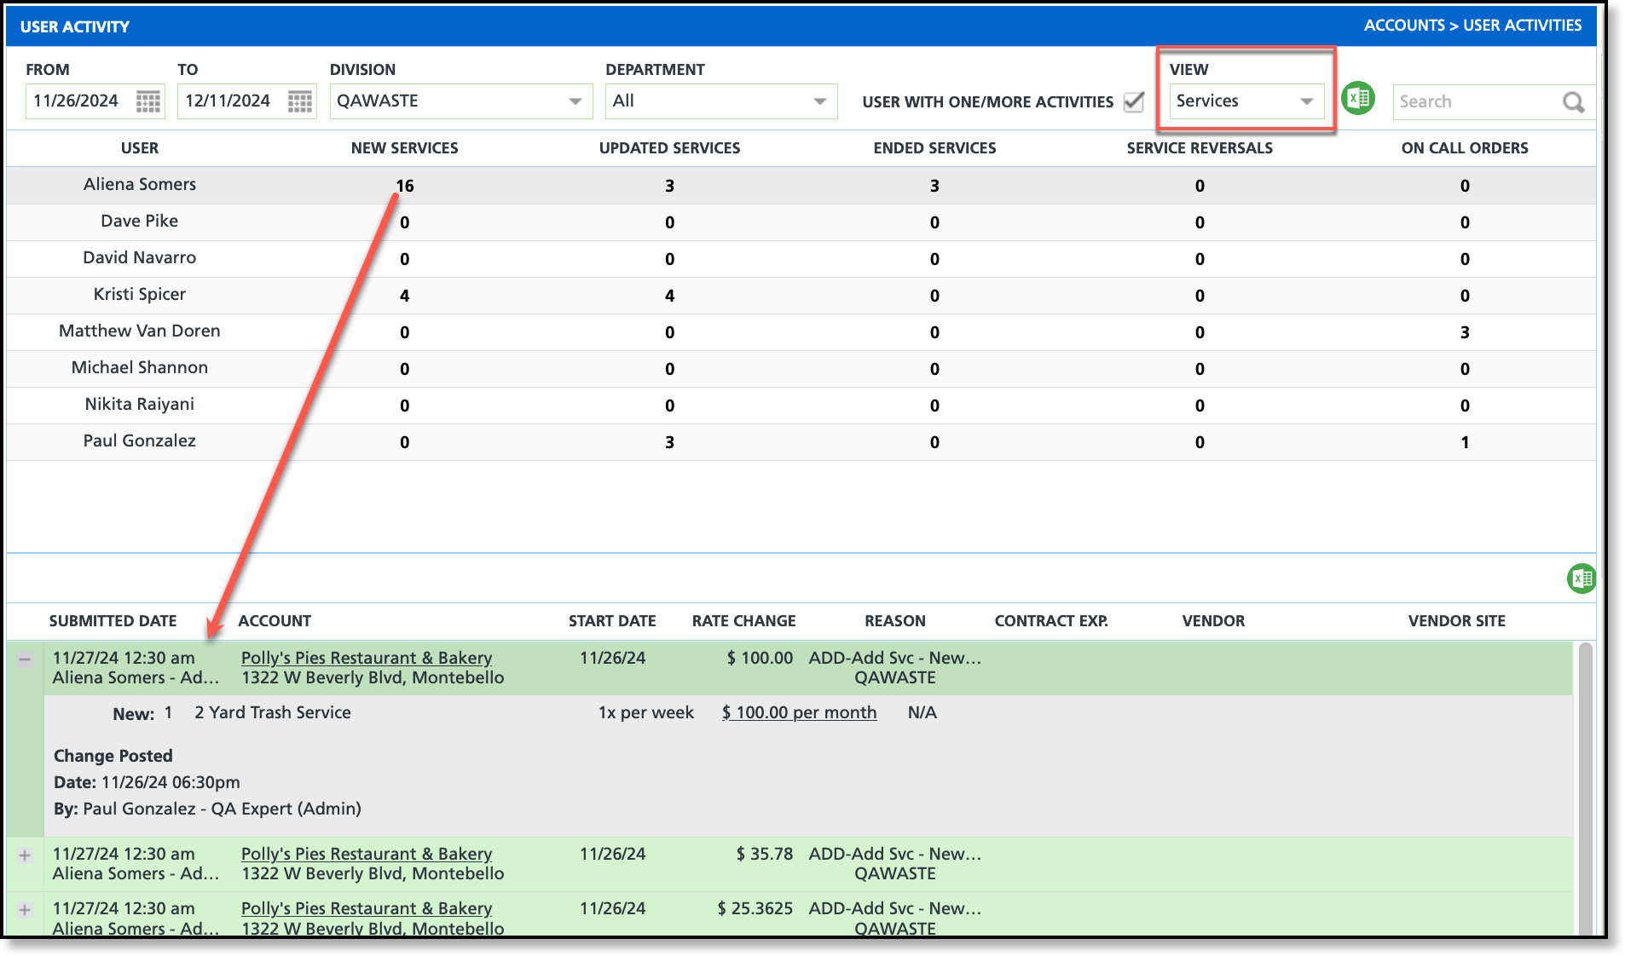Expand the $35.78 service row
The width and height of the screenshot is (1625, 956).
[x=26, y=855]
